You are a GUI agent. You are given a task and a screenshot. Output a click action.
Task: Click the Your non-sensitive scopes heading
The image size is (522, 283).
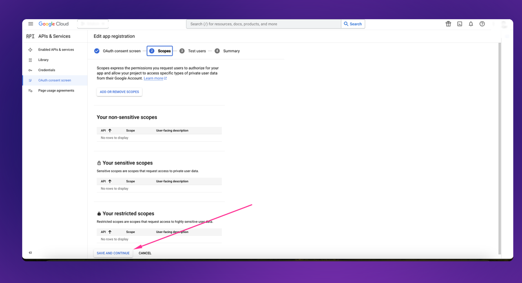click(127, 117)
